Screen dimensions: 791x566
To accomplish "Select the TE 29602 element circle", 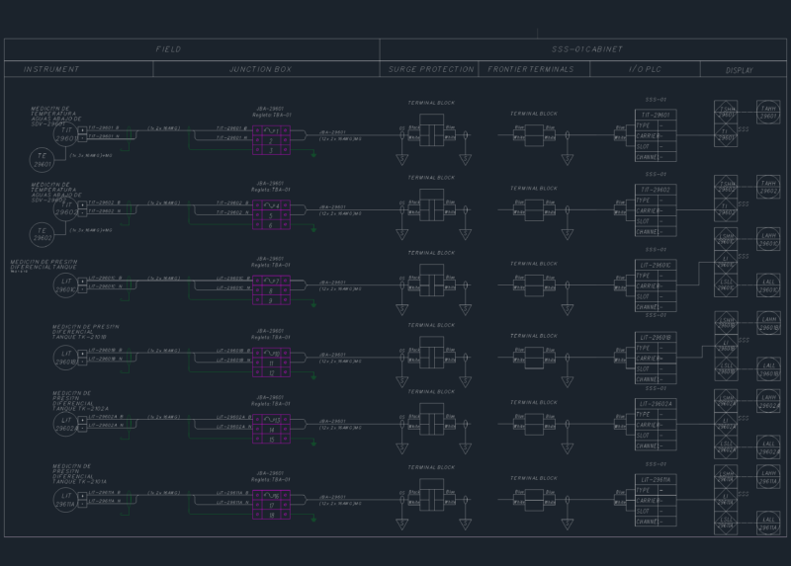I will point(42,234).
